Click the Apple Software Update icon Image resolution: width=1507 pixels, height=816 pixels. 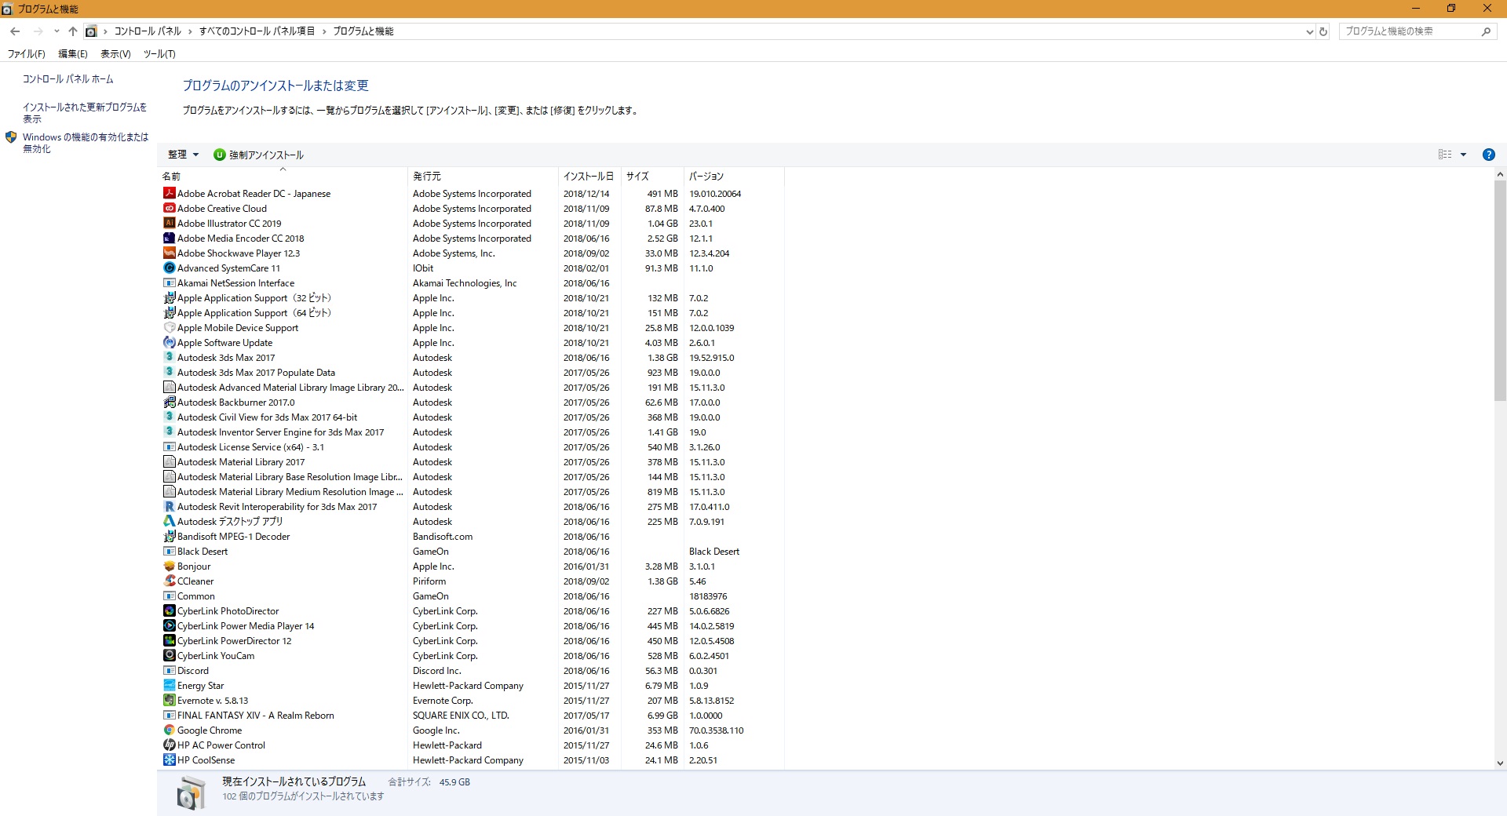(169, 342)
